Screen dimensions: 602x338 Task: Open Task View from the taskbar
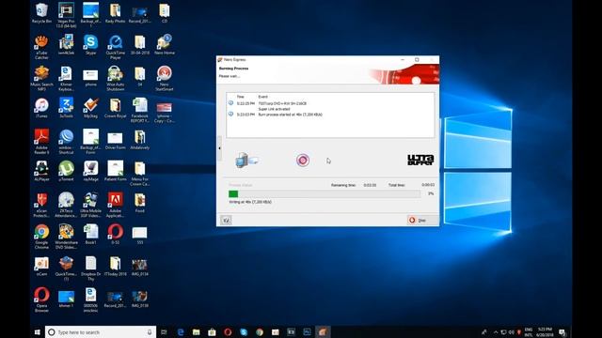click(x=164, y=332)
